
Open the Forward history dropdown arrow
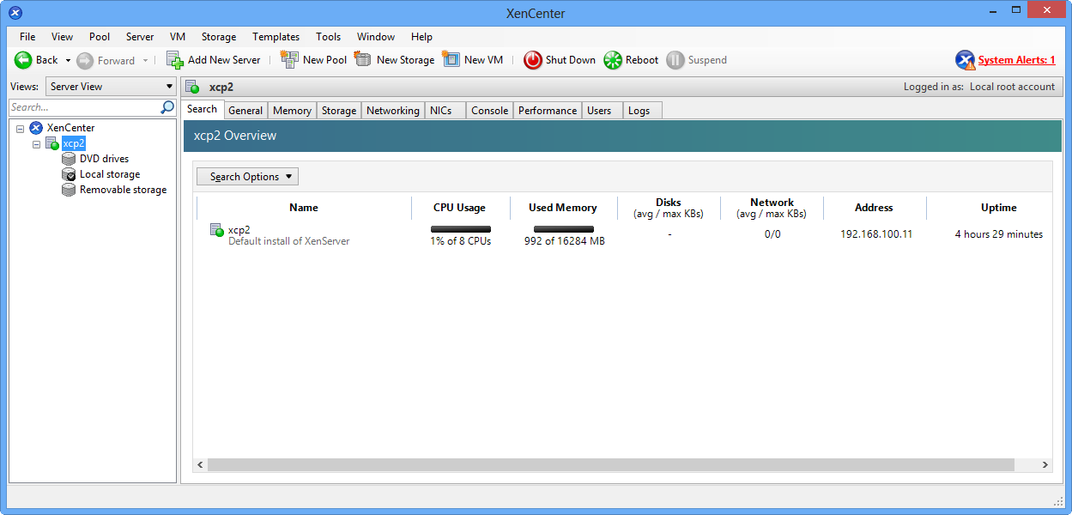pos(145,61)
